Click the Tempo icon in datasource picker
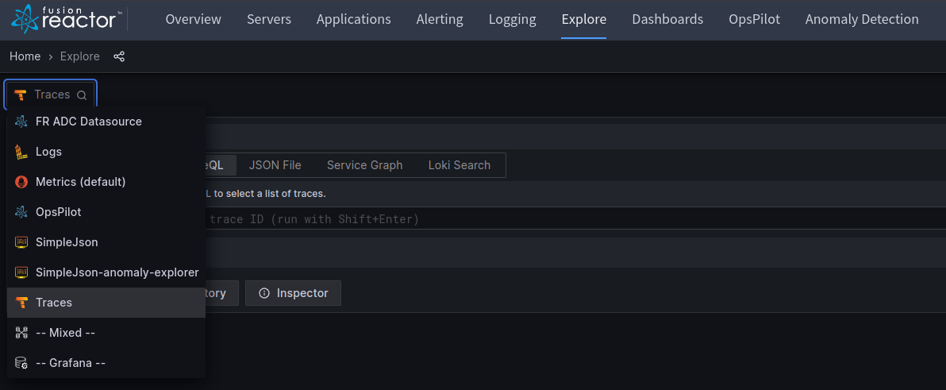The image size is (946, 390). click(x=21, y=95)
